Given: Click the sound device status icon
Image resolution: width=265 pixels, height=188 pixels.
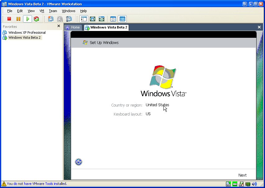Looking at the screenshot, I should point(254,184).
